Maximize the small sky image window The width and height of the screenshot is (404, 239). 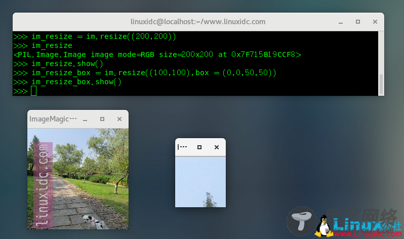coord(199,147)
